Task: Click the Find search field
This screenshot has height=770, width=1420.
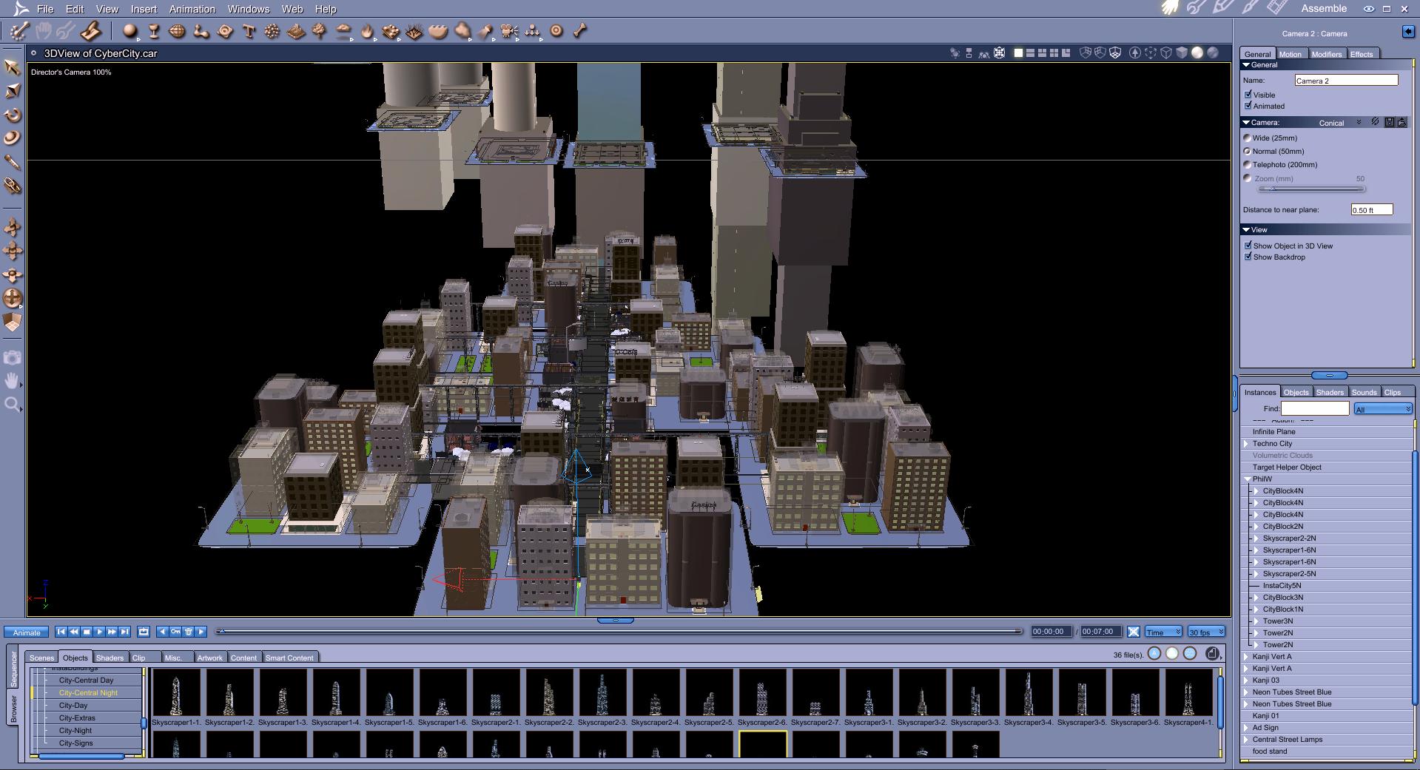Action: [x=1315, y=408]
